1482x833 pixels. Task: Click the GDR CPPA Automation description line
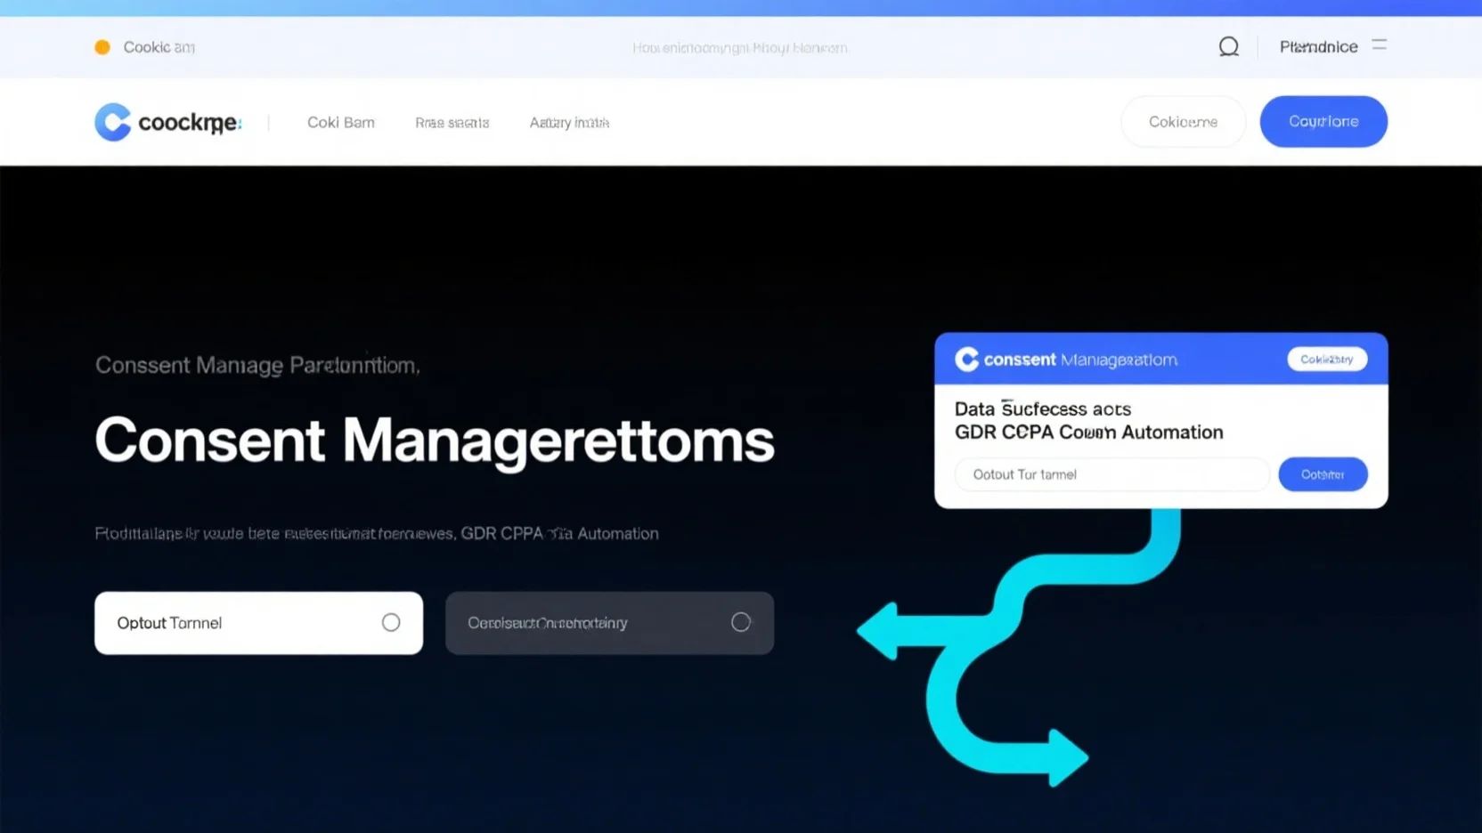[x=377, y=534]
